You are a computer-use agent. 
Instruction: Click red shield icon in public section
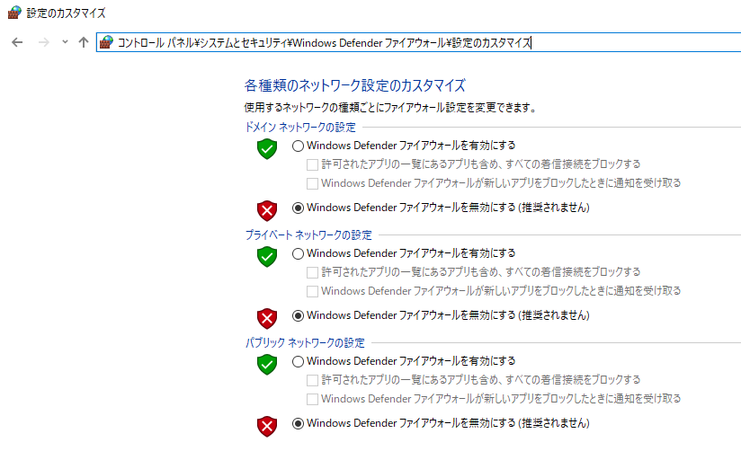coord(267,426)
